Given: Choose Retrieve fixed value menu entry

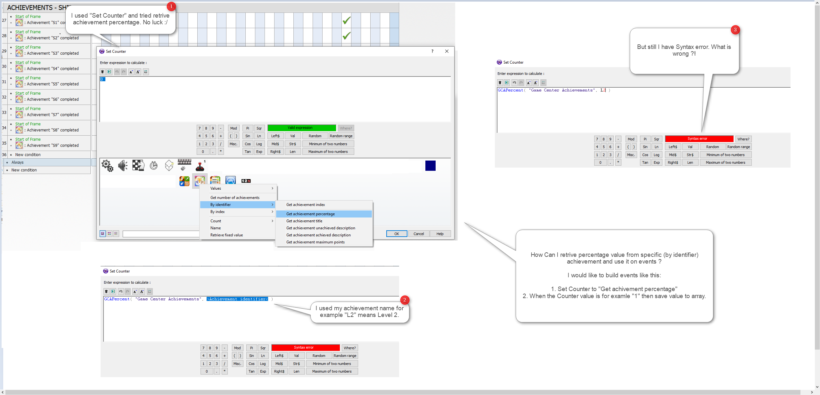Looking at the screenshot, I should (226, 235).
